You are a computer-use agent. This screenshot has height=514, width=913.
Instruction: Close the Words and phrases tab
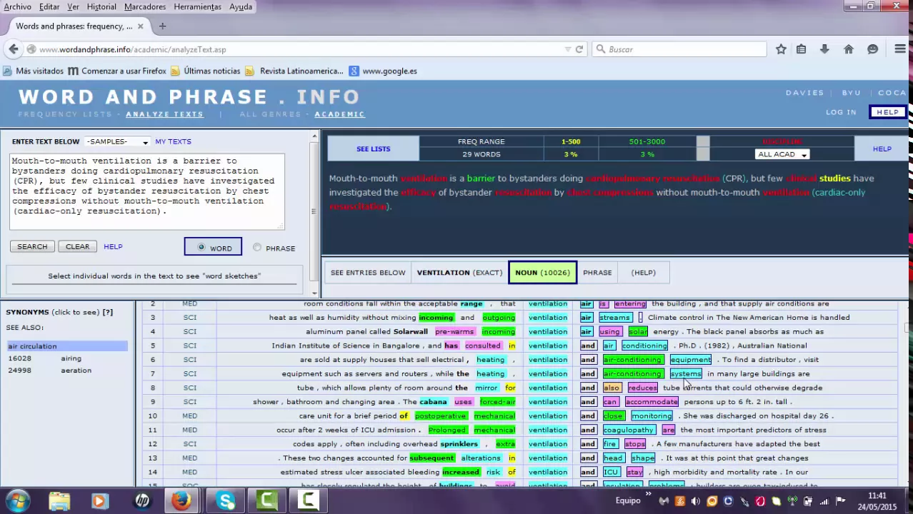click(140, 26)
